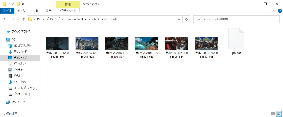Open ローカル ディスク (C:) in the sidebar
283x117 pixels.
23,88
